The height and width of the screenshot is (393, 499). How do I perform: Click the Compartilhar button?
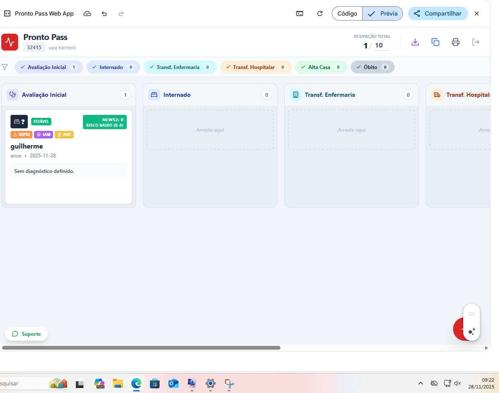coord(438,13)
